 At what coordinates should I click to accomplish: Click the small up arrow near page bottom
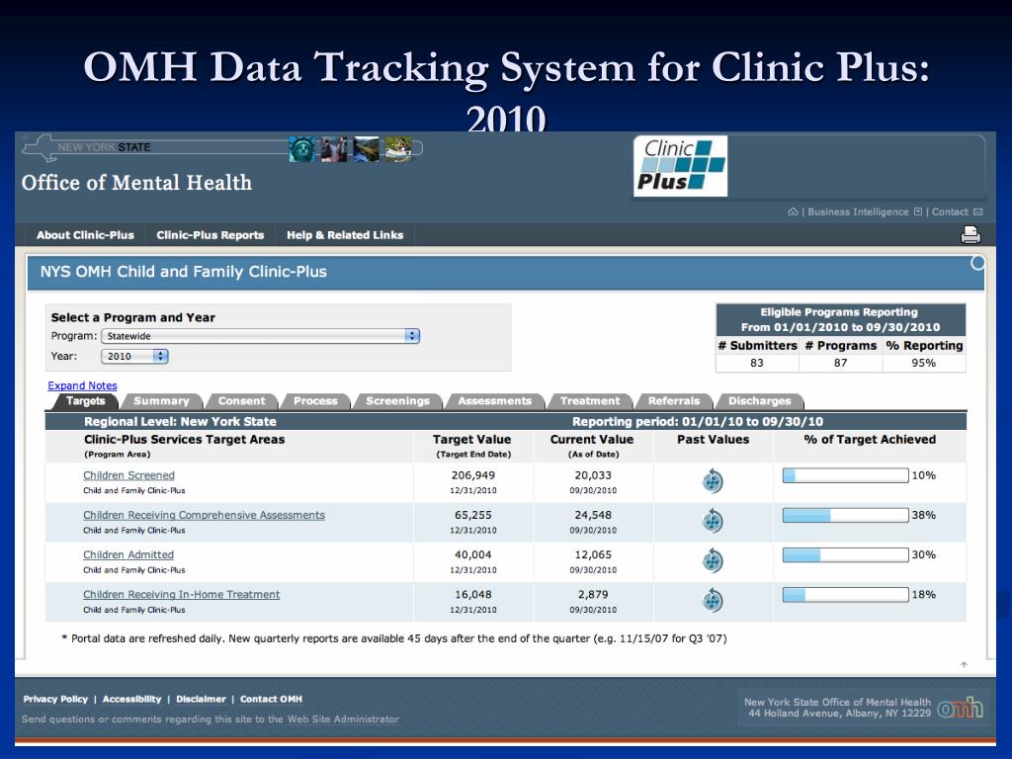coord(964,664)
